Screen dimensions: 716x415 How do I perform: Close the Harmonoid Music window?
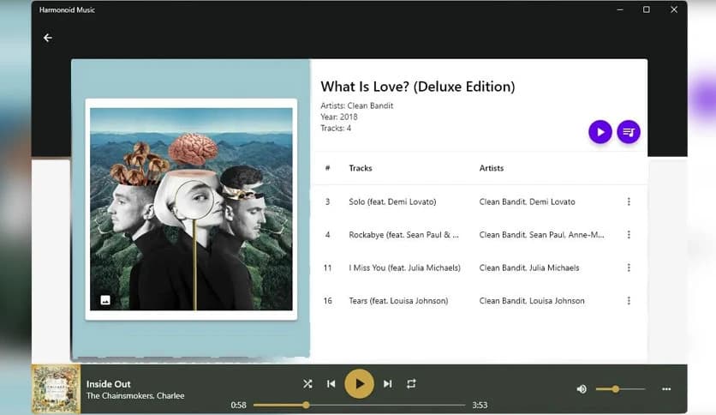click(673, 9)
